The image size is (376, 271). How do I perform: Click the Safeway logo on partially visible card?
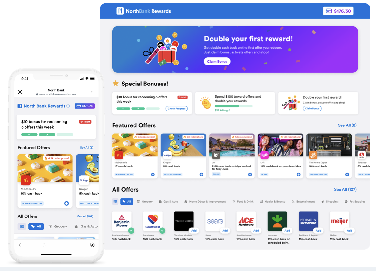pyautogui.click(x=361, y=155)
